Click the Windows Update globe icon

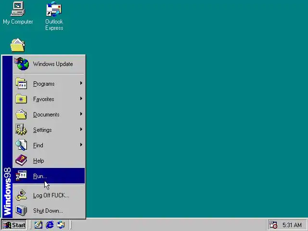[x=22, y=64]
